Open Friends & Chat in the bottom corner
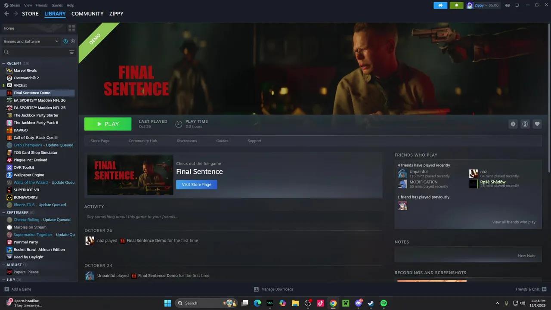 pyautogui.click(x=527, y=289)
